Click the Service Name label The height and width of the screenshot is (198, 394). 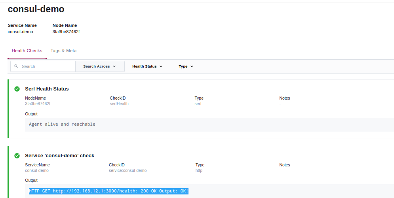point(22,25)
